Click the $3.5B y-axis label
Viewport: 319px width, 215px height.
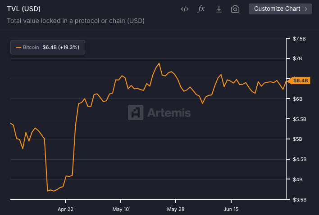(x=300, y=200)
